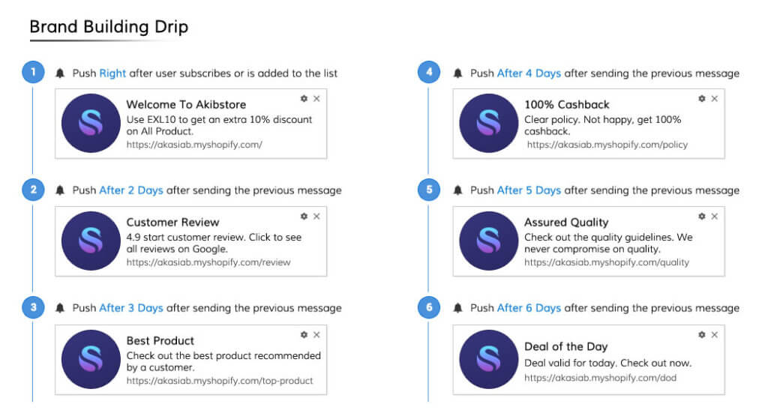Open gear icon on Customer Review notification
The width and height of the screenshot is (768, 416).
click(304, 217)
